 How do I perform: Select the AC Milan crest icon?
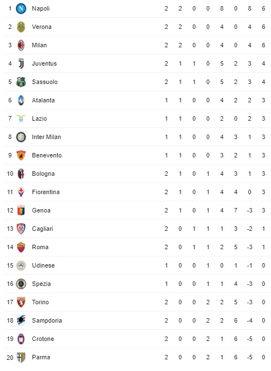pos(21,45)
